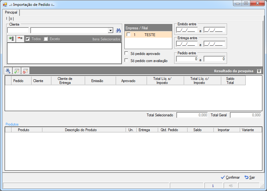Click the Emitido entre start date field
This screenshot has width=267, height=191.
pos(187,30)
